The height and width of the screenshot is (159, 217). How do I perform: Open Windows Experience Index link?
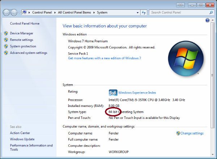point(137,93)
